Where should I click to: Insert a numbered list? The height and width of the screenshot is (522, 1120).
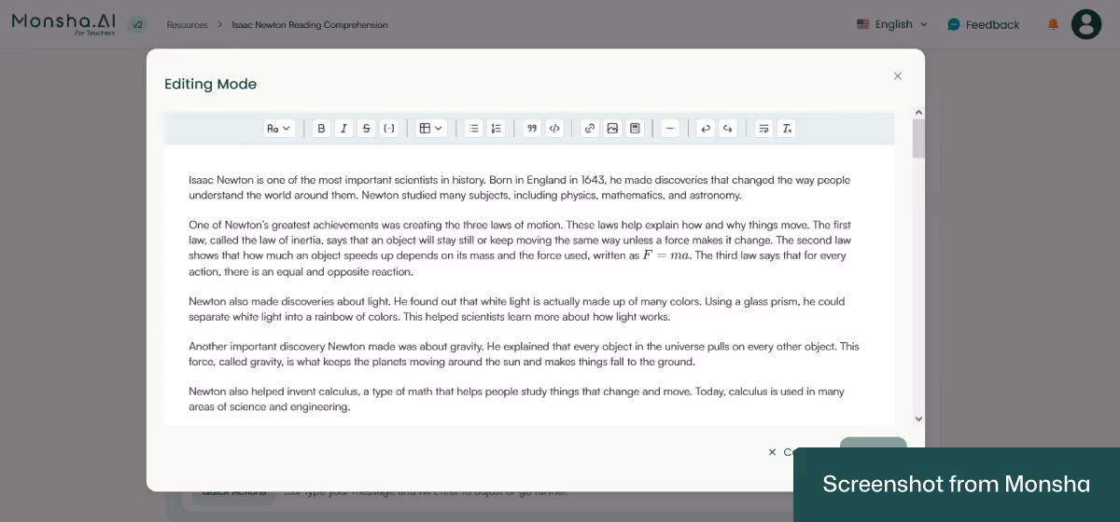[497, 129]
